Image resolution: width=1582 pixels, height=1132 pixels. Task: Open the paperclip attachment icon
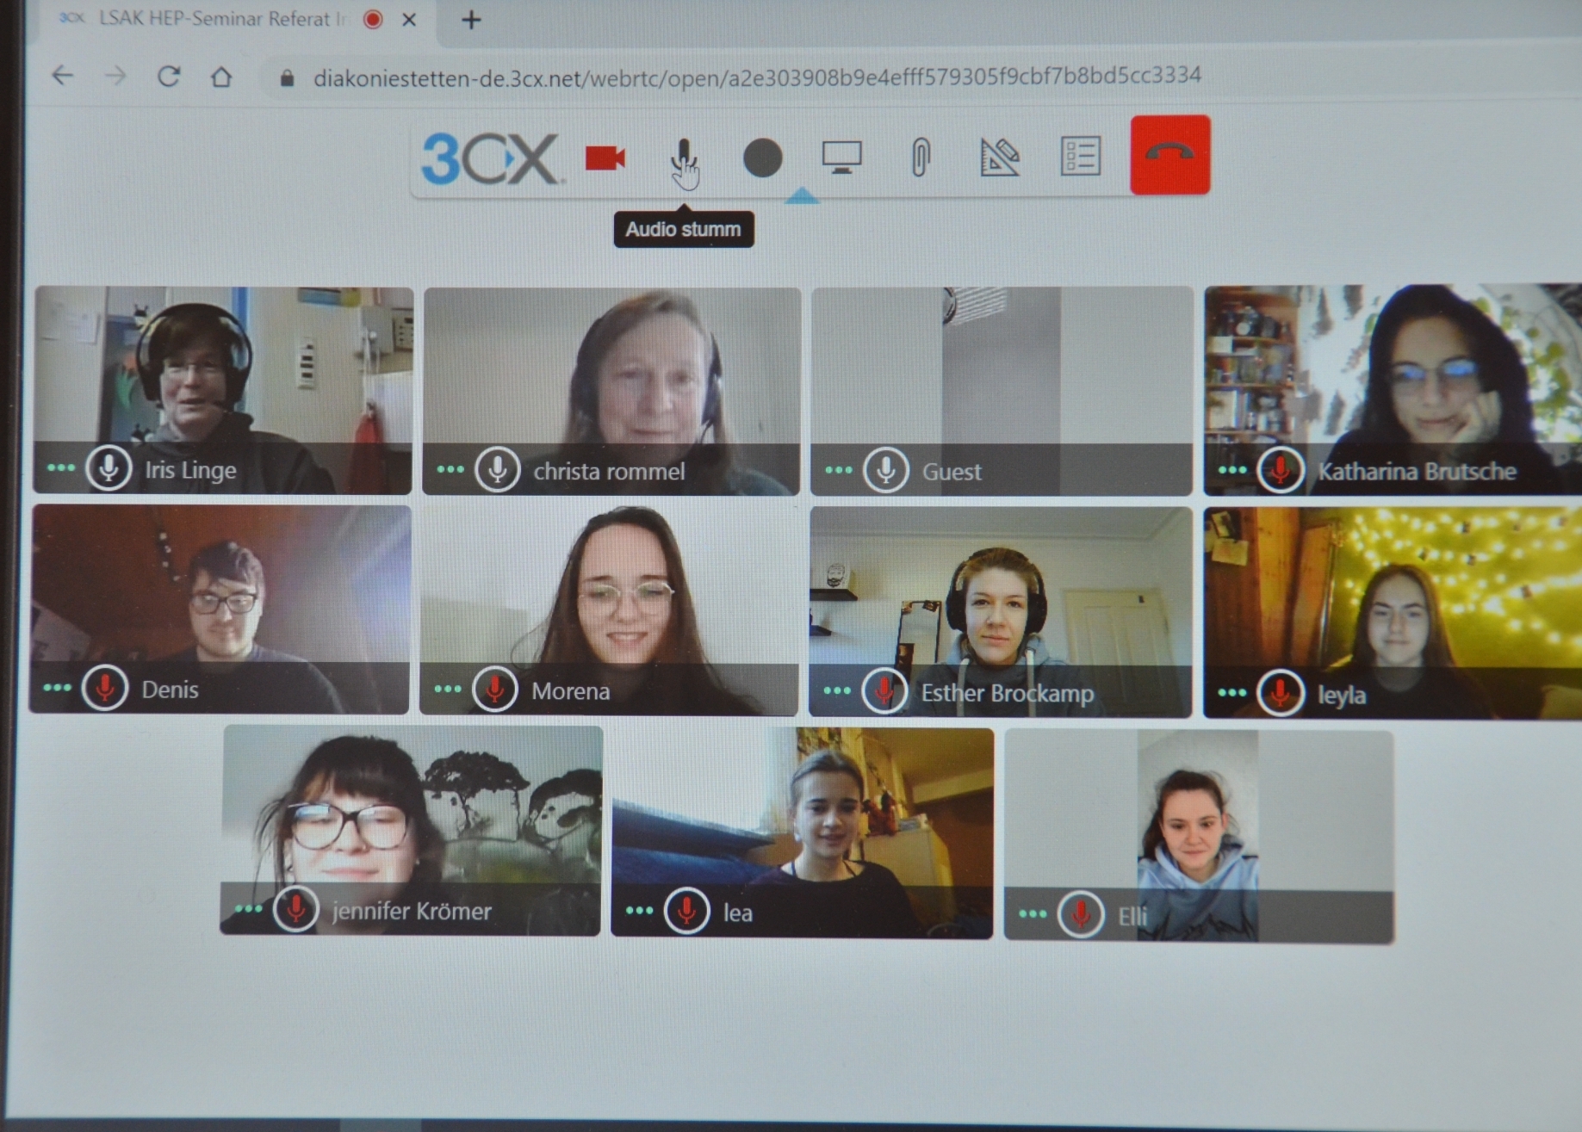click(x=921, y=158)
